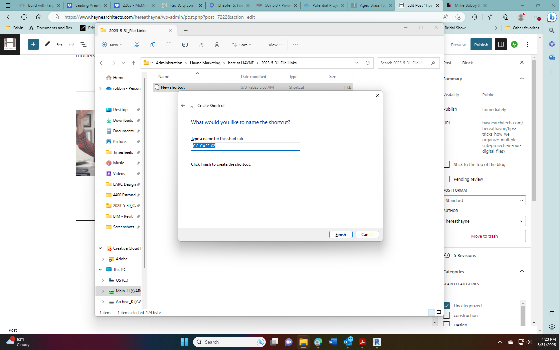Open Revit from the Windows taskbar
This screenshot has height=350, width=559.
click(377, 342)
